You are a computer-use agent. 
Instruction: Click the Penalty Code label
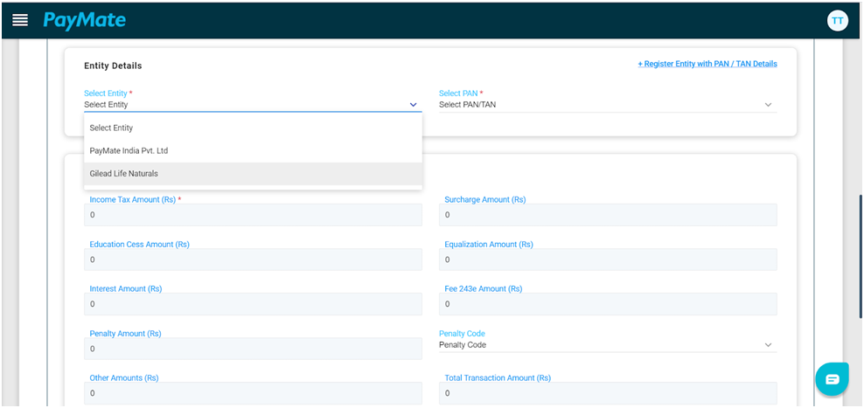pyautogui.click(x=462, y=334)
